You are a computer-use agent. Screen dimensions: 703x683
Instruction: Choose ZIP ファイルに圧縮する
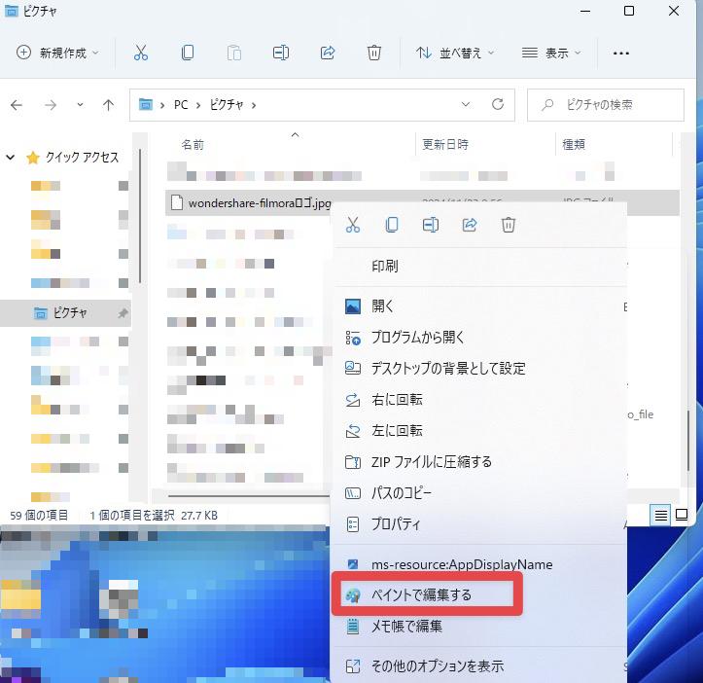480,462
